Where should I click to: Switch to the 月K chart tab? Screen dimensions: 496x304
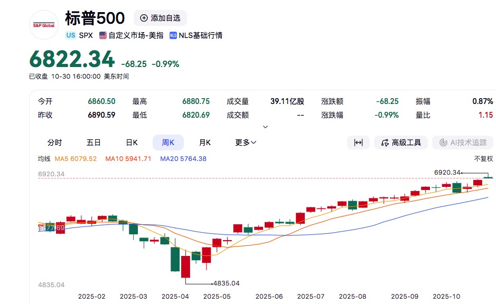[204, 142]
